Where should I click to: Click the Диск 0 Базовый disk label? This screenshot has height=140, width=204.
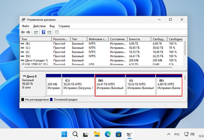tap(33, 85)
